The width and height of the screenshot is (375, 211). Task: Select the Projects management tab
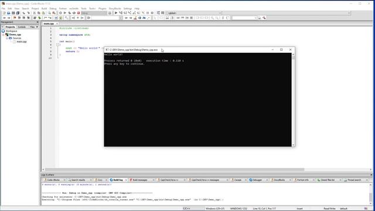pyautogui.click(x=10, y=27)
